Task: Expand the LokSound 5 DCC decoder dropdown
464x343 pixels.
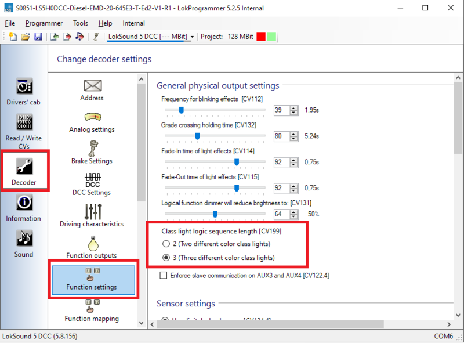Action: pos(192,37)
